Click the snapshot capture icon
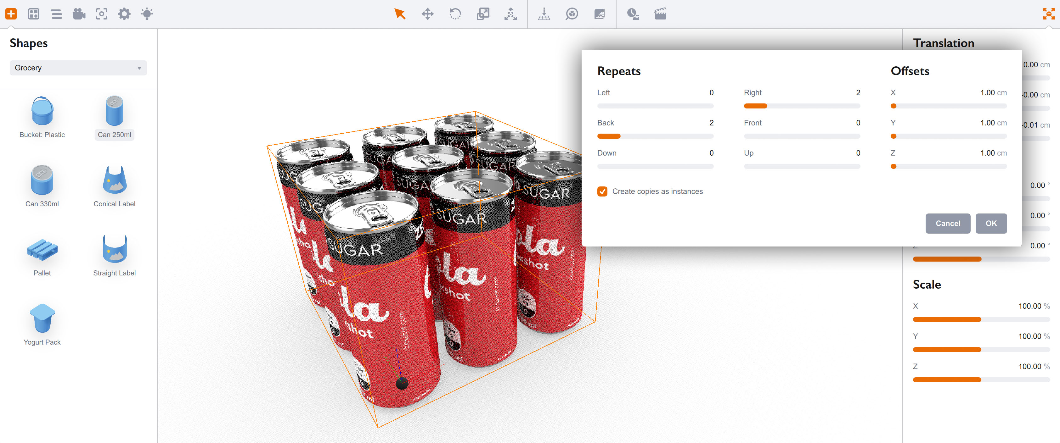This screenshot has height=443, width=1060. click(102, 14)
